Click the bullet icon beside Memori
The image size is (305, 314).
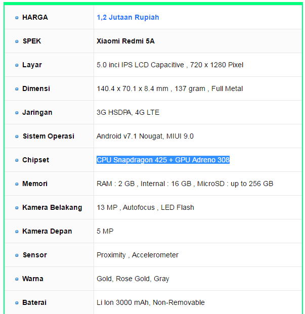pyautogui.click(x=17, y=184)
